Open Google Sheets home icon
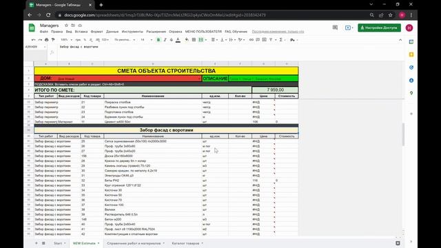 click(32, 28)
